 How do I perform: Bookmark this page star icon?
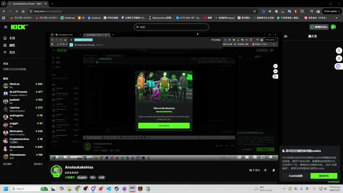pos(255,11)
